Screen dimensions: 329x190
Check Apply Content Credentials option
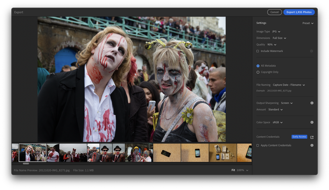tap(258, 145)
